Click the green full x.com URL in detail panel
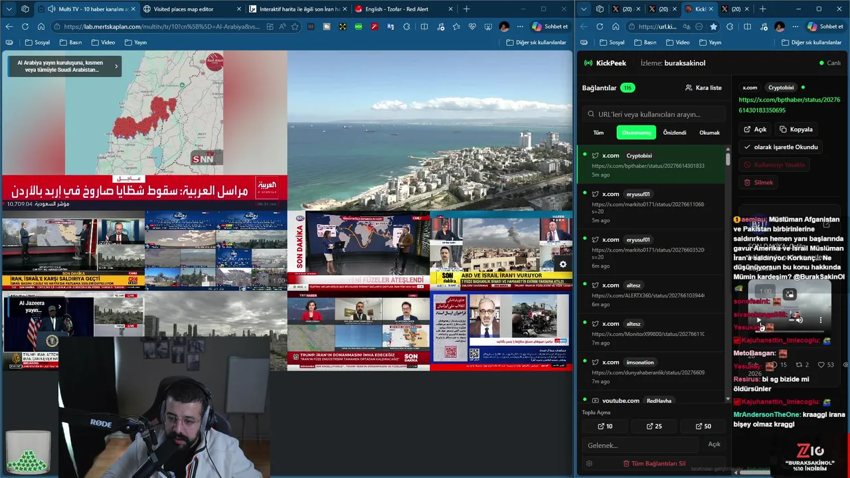The width and height of the screenshot is (850, 478). [x=789, y=105]
